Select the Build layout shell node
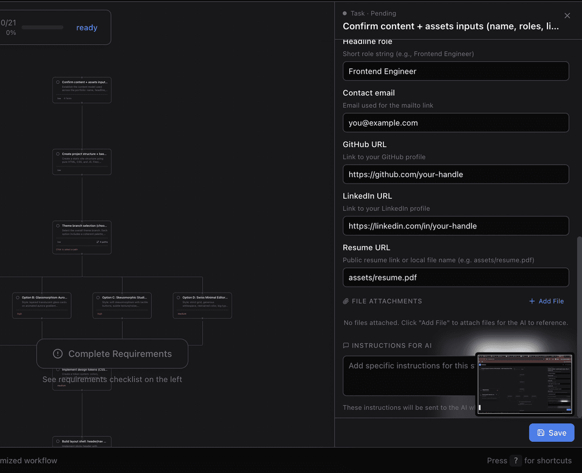This screenshot has width=582, height=473. (x=82, y=442)
